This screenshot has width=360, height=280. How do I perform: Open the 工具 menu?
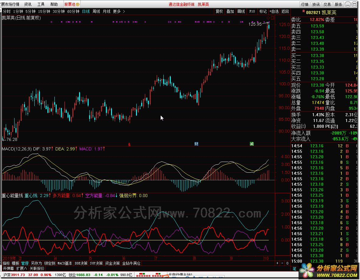pyautogui.click(x=41, y=4)
